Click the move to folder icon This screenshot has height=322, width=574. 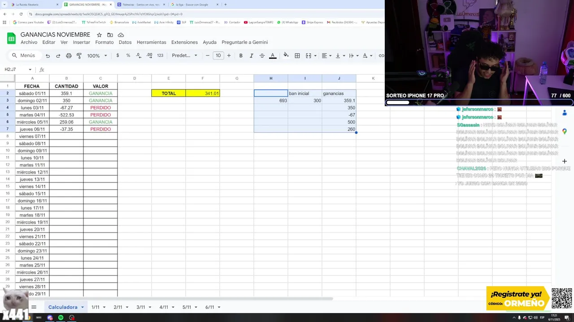pos(110,35)
